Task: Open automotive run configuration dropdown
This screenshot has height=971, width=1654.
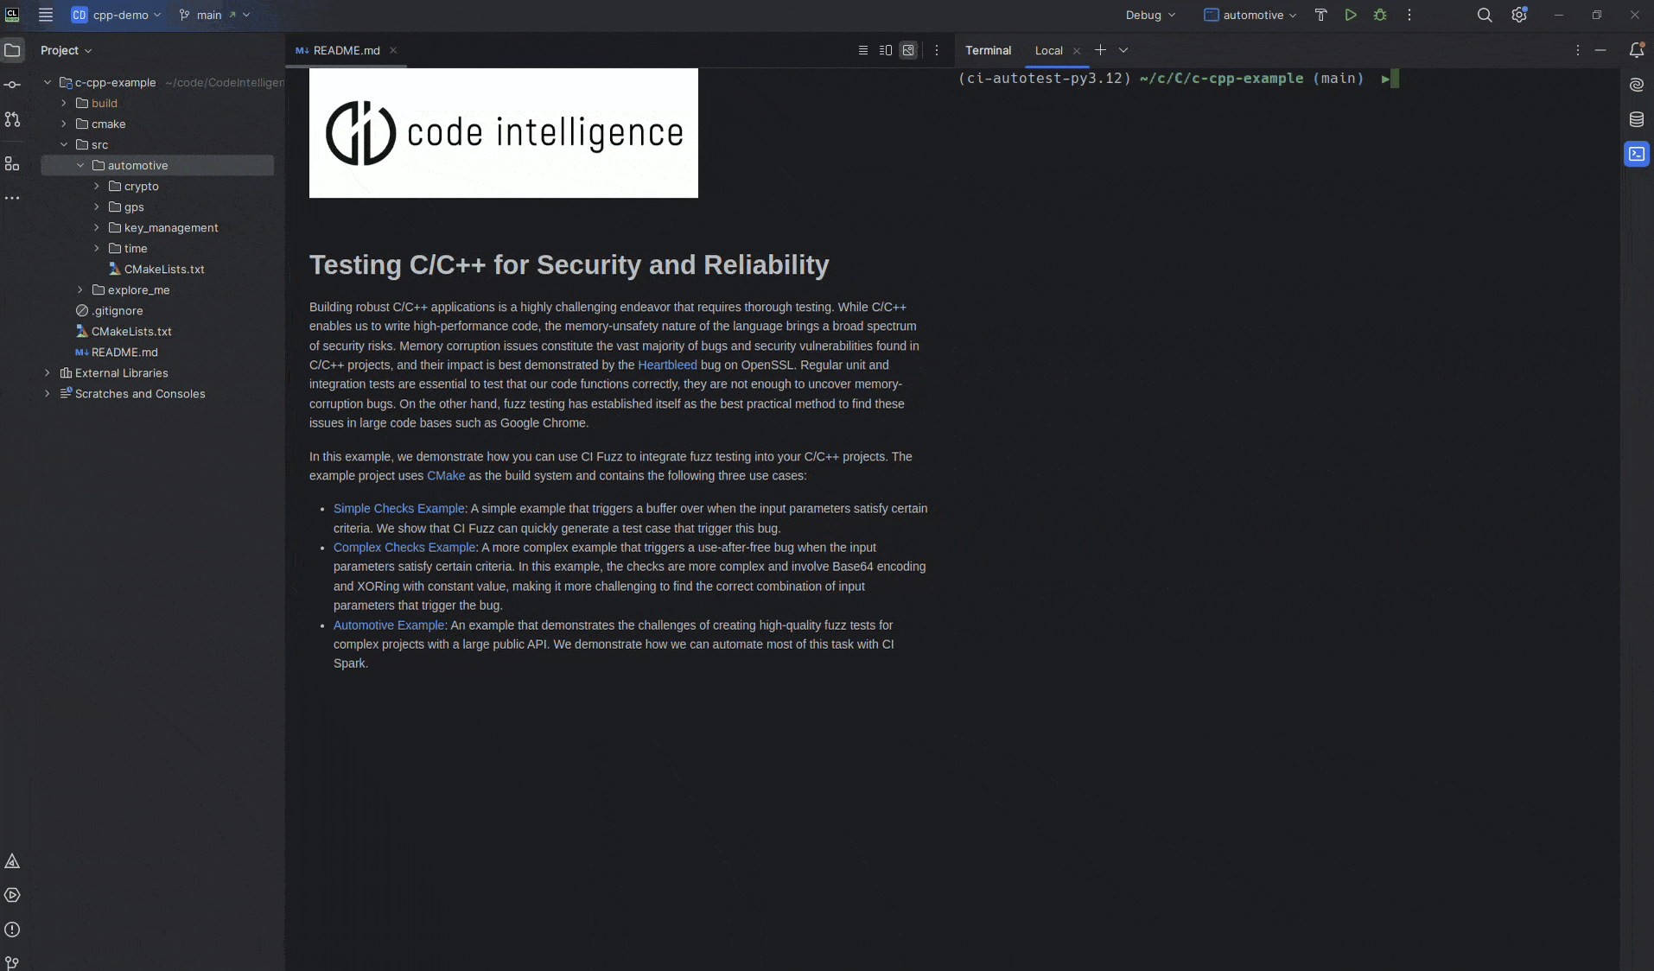Action: pyautogui.click(x=1250, y=15)
